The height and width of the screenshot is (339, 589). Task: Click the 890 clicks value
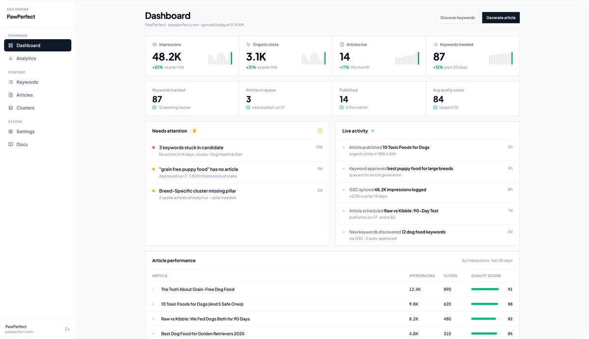click(448, 289)
